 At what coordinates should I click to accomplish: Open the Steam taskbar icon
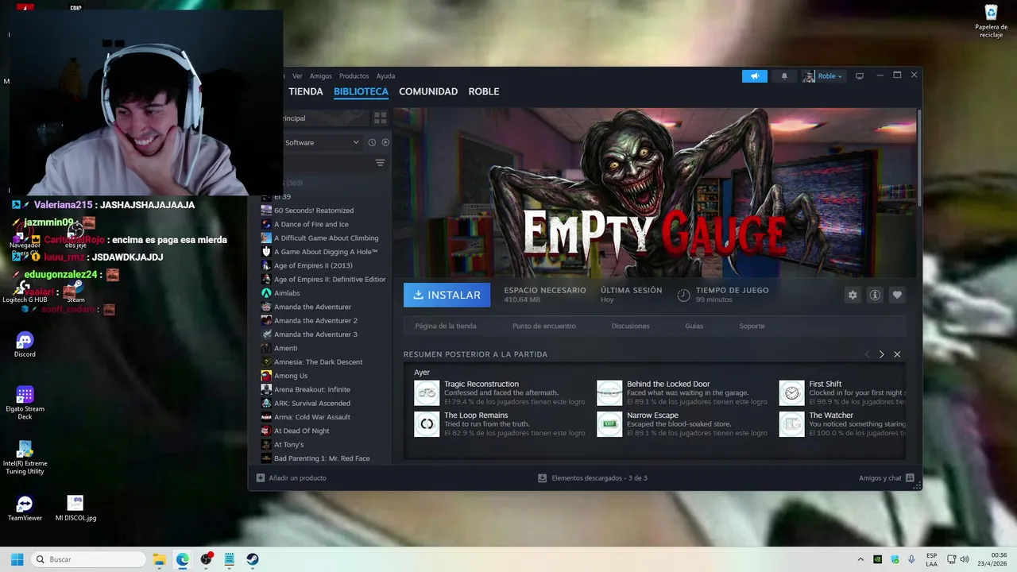(x=253, y=559)
